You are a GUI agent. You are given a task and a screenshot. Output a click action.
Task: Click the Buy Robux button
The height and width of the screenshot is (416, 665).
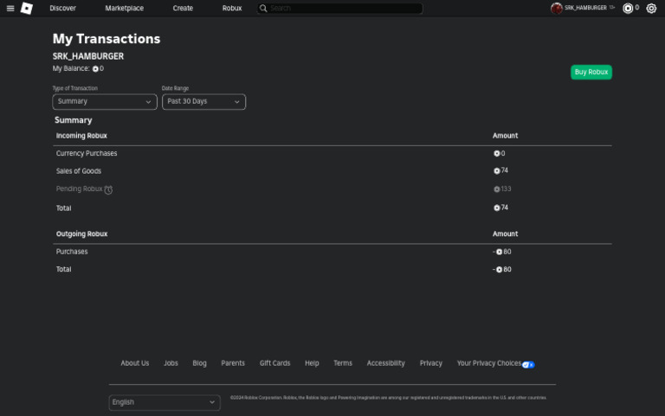591,72
